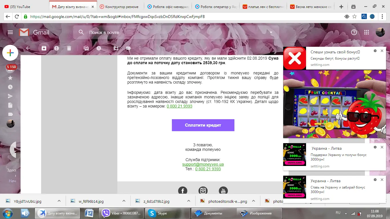Open the Compose button in the sidebar
The width and height of the screenshot is (390, 219).
pyautogui.click(x=10, y=52)
